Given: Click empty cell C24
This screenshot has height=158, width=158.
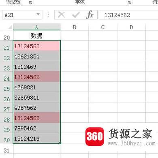Looking at the screenshot, I should tap(103, 77).
